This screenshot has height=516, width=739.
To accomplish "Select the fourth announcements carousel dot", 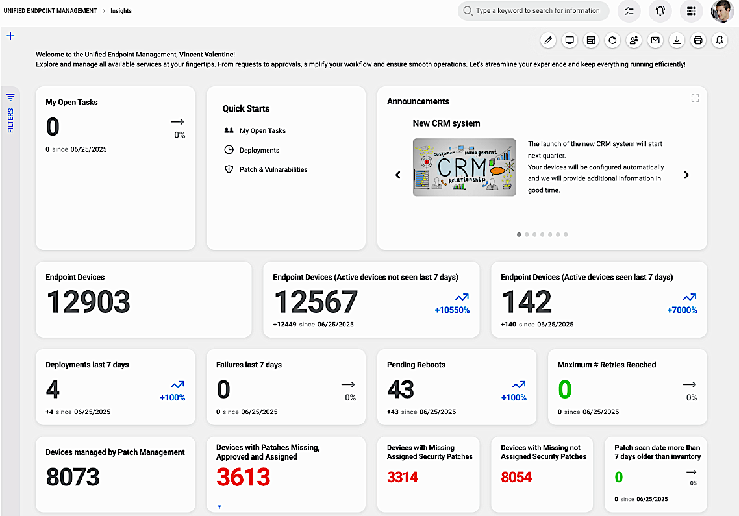I will click(x=542, y=234).
